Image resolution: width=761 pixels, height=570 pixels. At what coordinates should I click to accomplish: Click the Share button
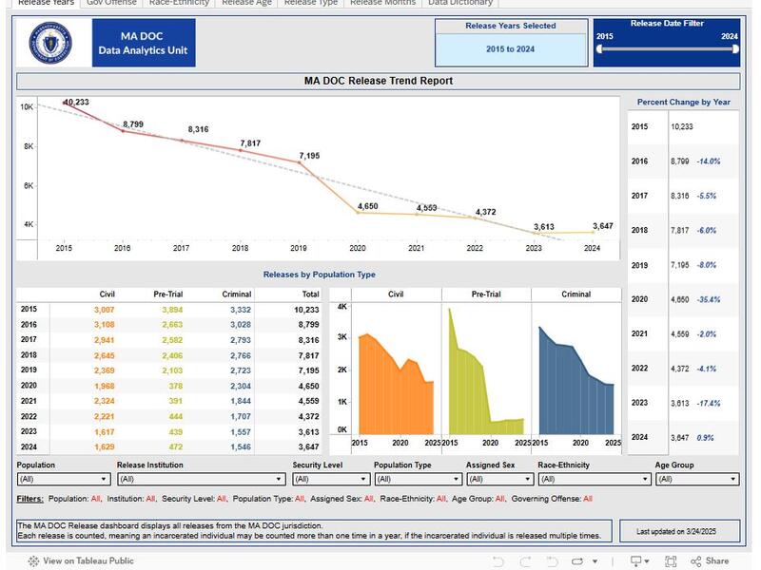click(x=711, y=561)
